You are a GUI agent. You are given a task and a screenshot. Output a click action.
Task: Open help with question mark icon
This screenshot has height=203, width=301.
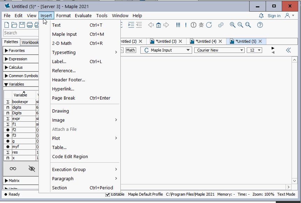point(260,25)
